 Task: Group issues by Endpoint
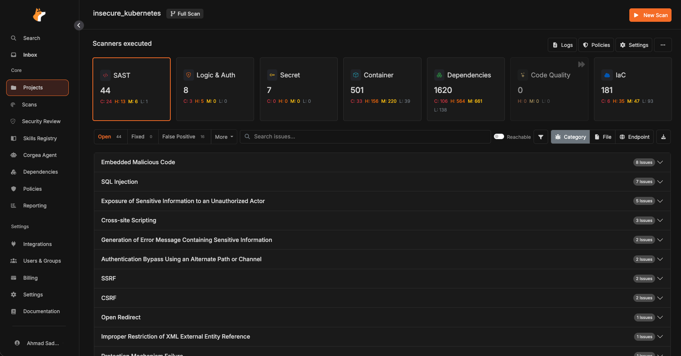pos(634,137)
